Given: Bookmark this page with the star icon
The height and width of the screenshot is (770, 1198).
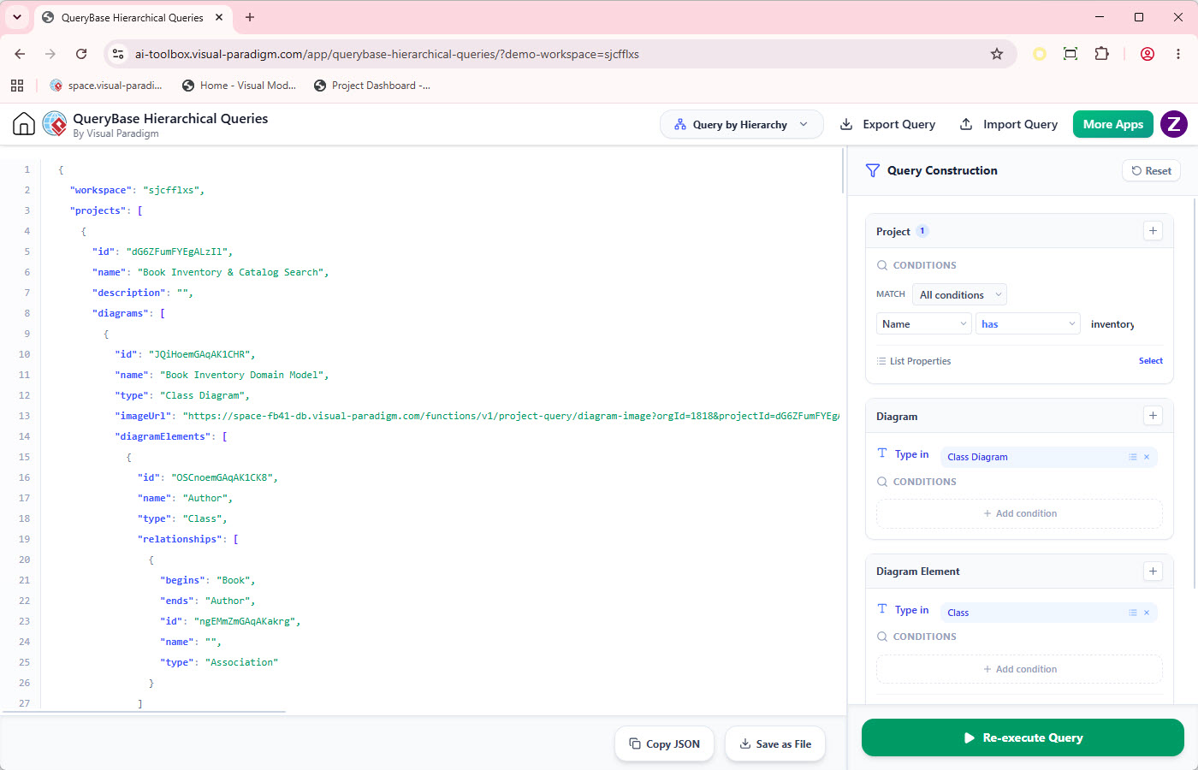Looking at the screenshot, I should click(997, 54).
